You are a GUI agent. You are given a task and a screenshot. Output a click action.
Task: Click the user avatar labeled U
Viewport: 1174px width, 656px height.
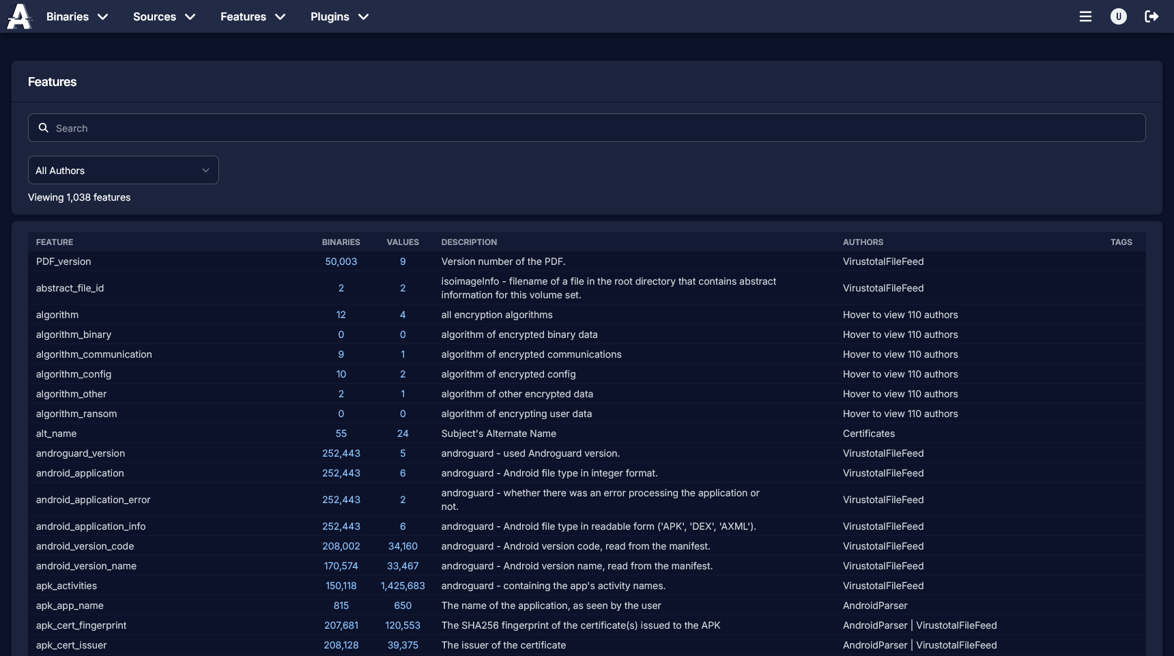point(1118,16)
